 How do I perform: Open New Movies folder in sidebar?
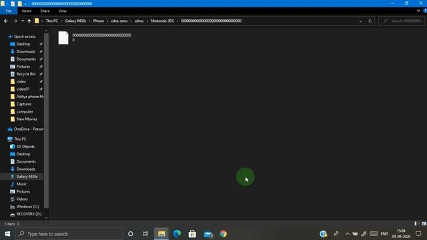tap(27, 119)
